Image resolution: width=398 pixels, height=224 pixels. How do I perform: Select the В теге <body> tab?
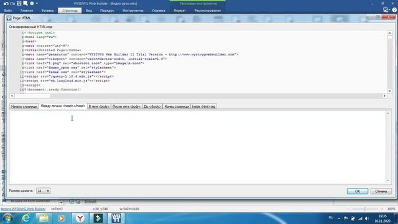[99, 106]
